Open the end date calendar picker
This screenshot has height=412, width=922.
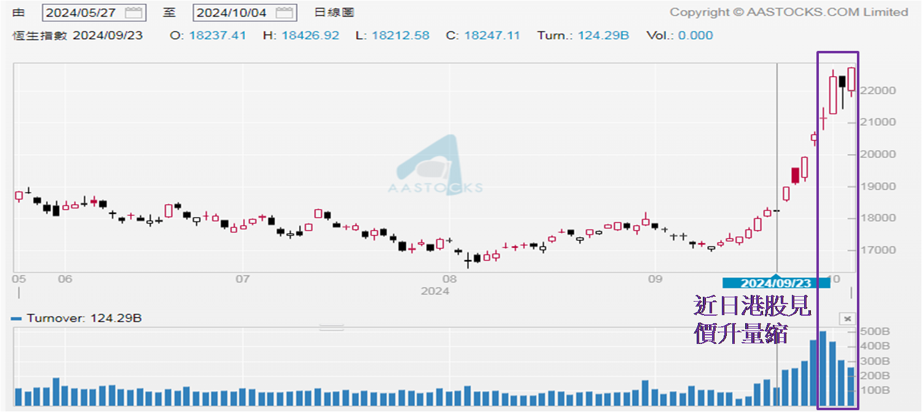[x=284, y=12]
